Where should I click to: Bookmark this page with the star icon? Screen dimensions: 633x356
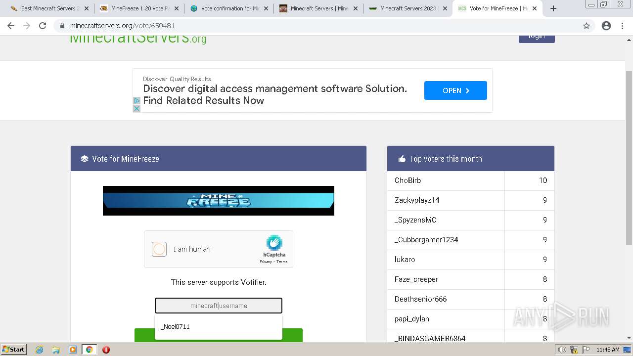pyautogui.click(x=587, y=26)
